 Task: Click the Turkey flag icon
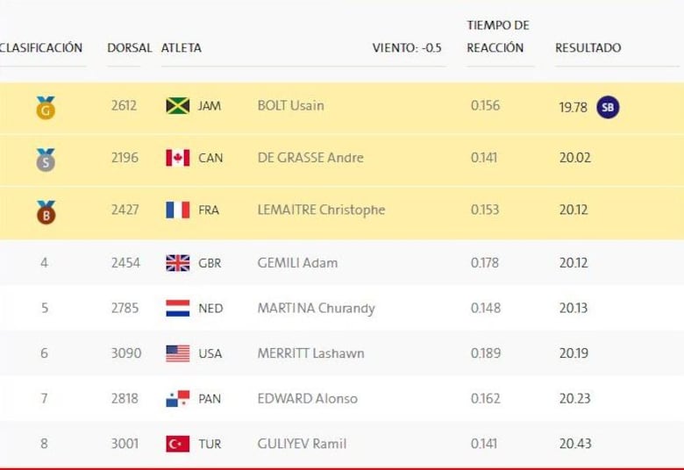point(177,444)
